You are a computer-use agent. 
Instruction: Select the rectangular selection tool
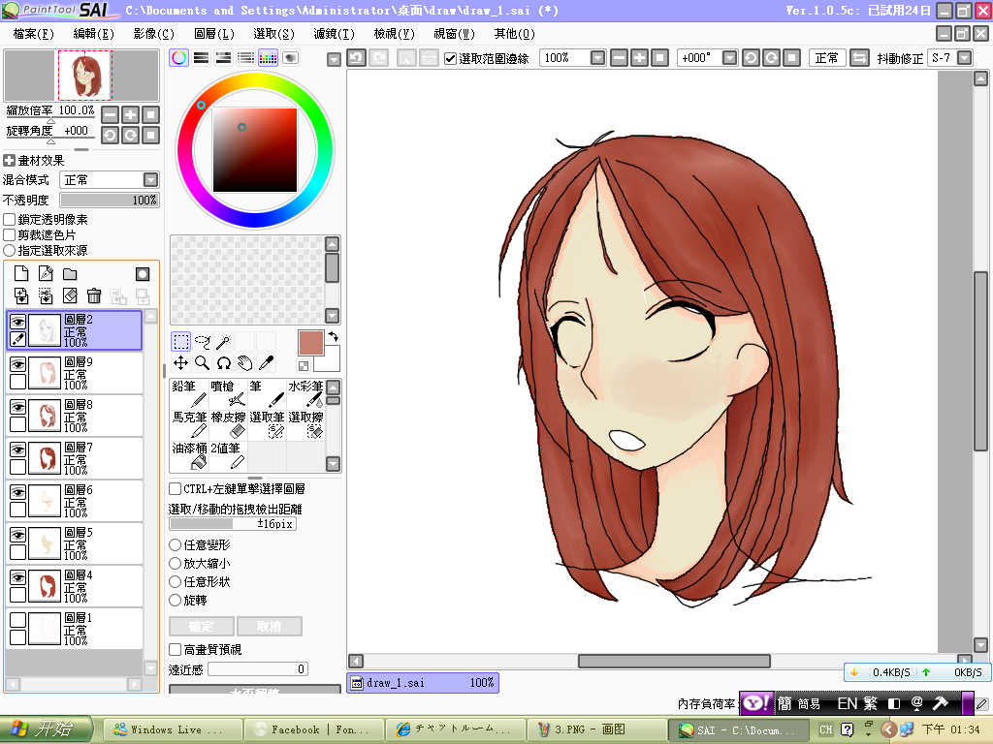180,342
